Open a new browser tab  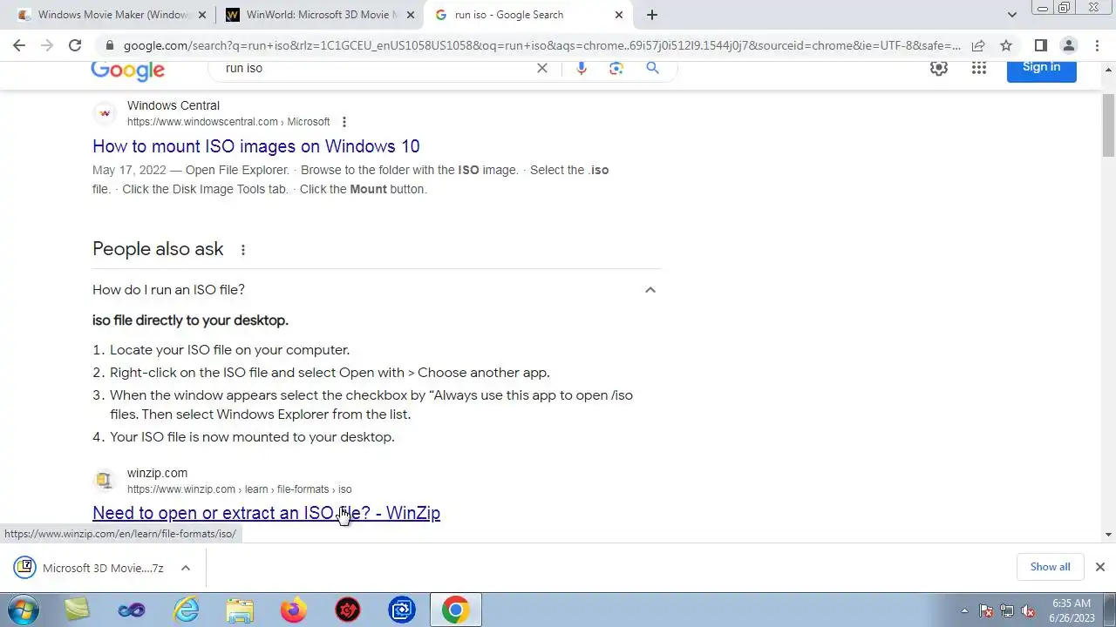652,15
